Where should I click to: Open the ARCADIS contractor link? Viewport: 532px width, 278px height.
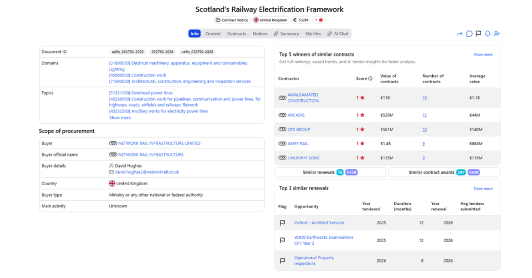click(296, 115)
